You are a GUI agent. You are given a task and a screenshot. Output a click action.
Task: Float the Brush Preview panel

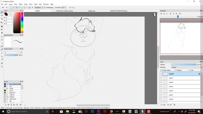[21, 35]
